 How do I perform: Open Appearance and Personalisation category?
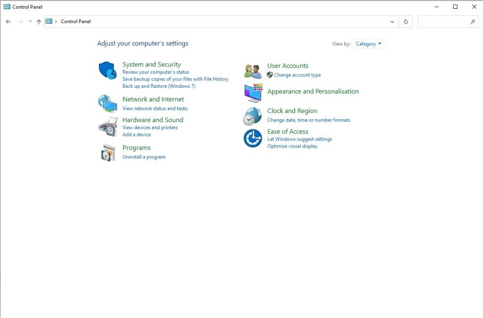313,91
